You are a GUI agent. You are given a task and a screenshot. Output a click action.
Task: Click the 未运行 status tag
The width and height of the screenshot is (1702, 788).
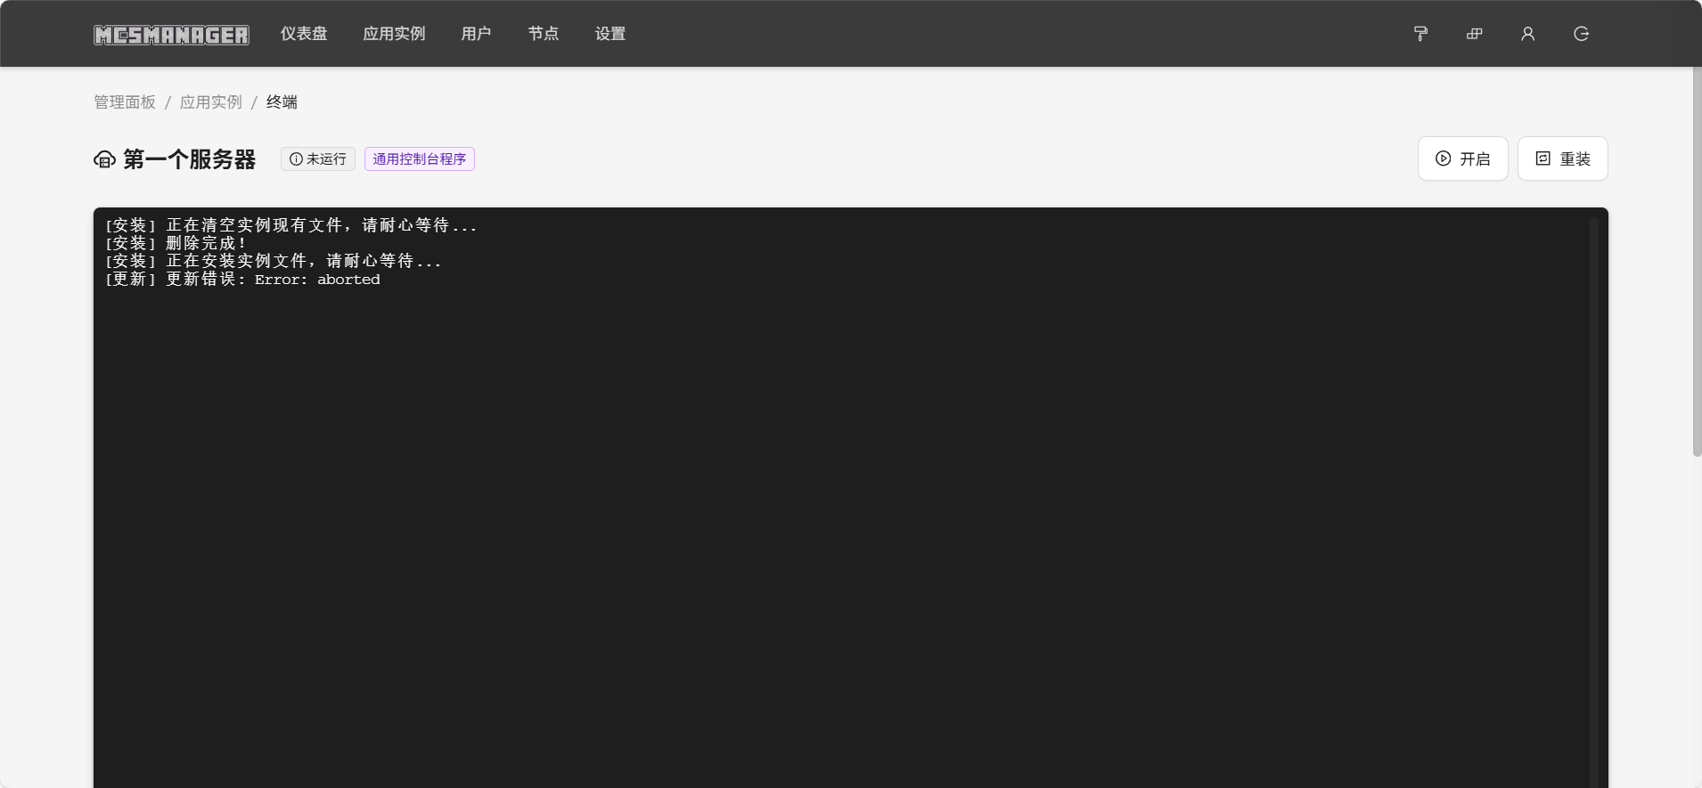[318, 159]
